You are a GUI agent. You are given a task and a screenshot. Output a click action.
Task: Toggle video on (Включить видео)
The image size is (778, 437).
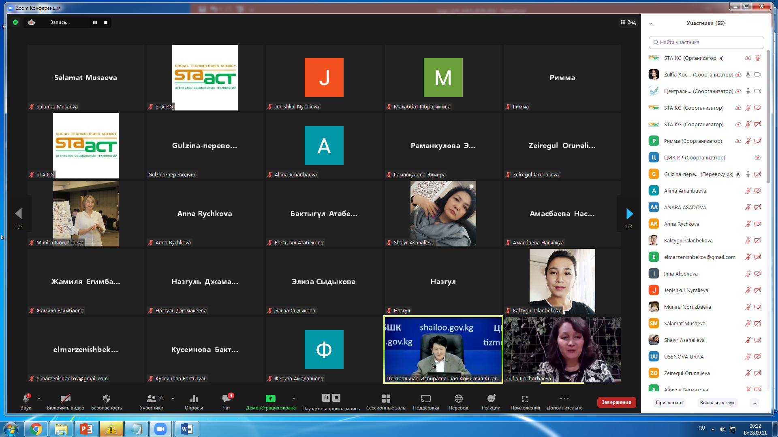point(65,399)
